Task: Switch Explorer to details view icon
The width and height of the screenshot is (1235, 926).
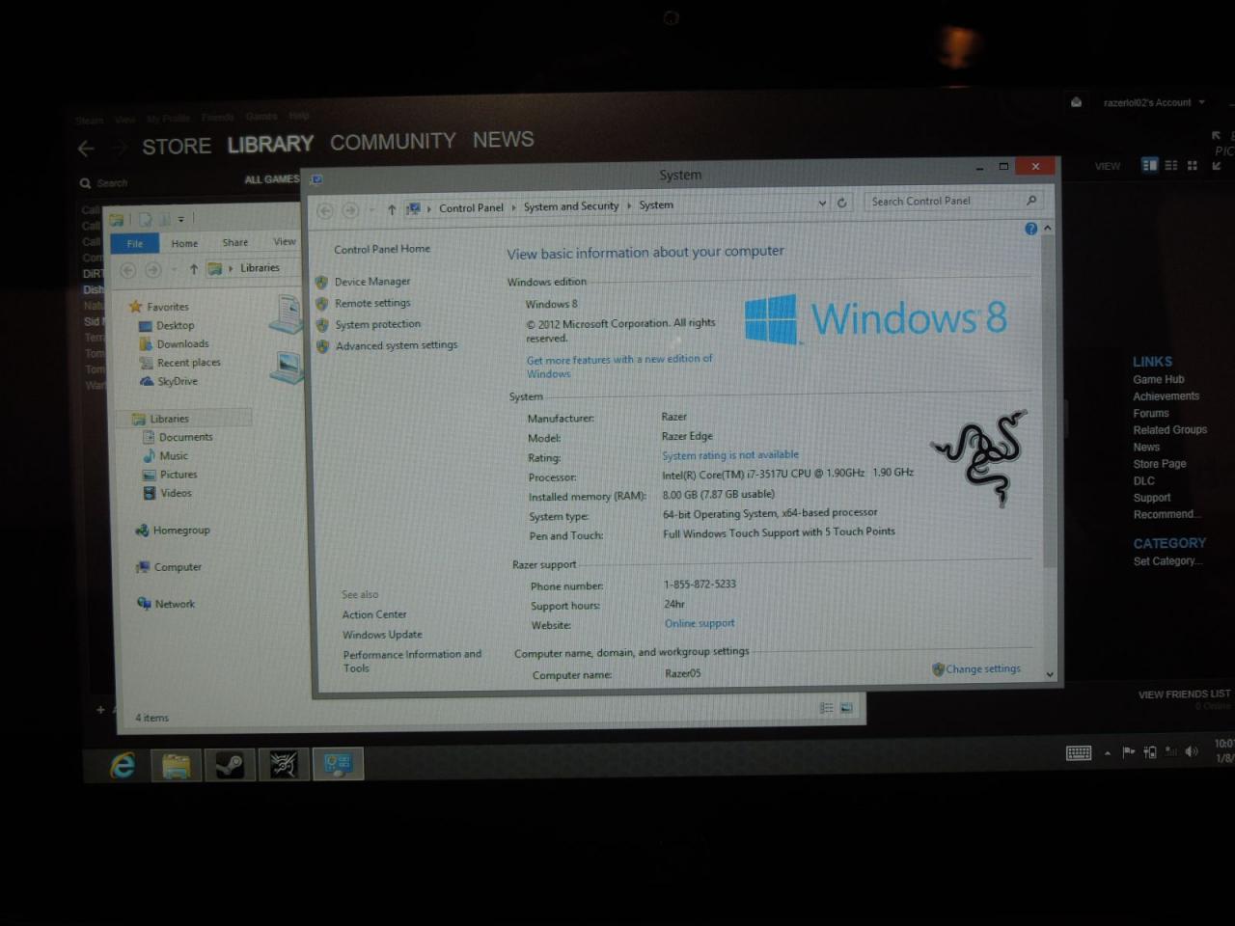Action: click(x=826, y=708)
